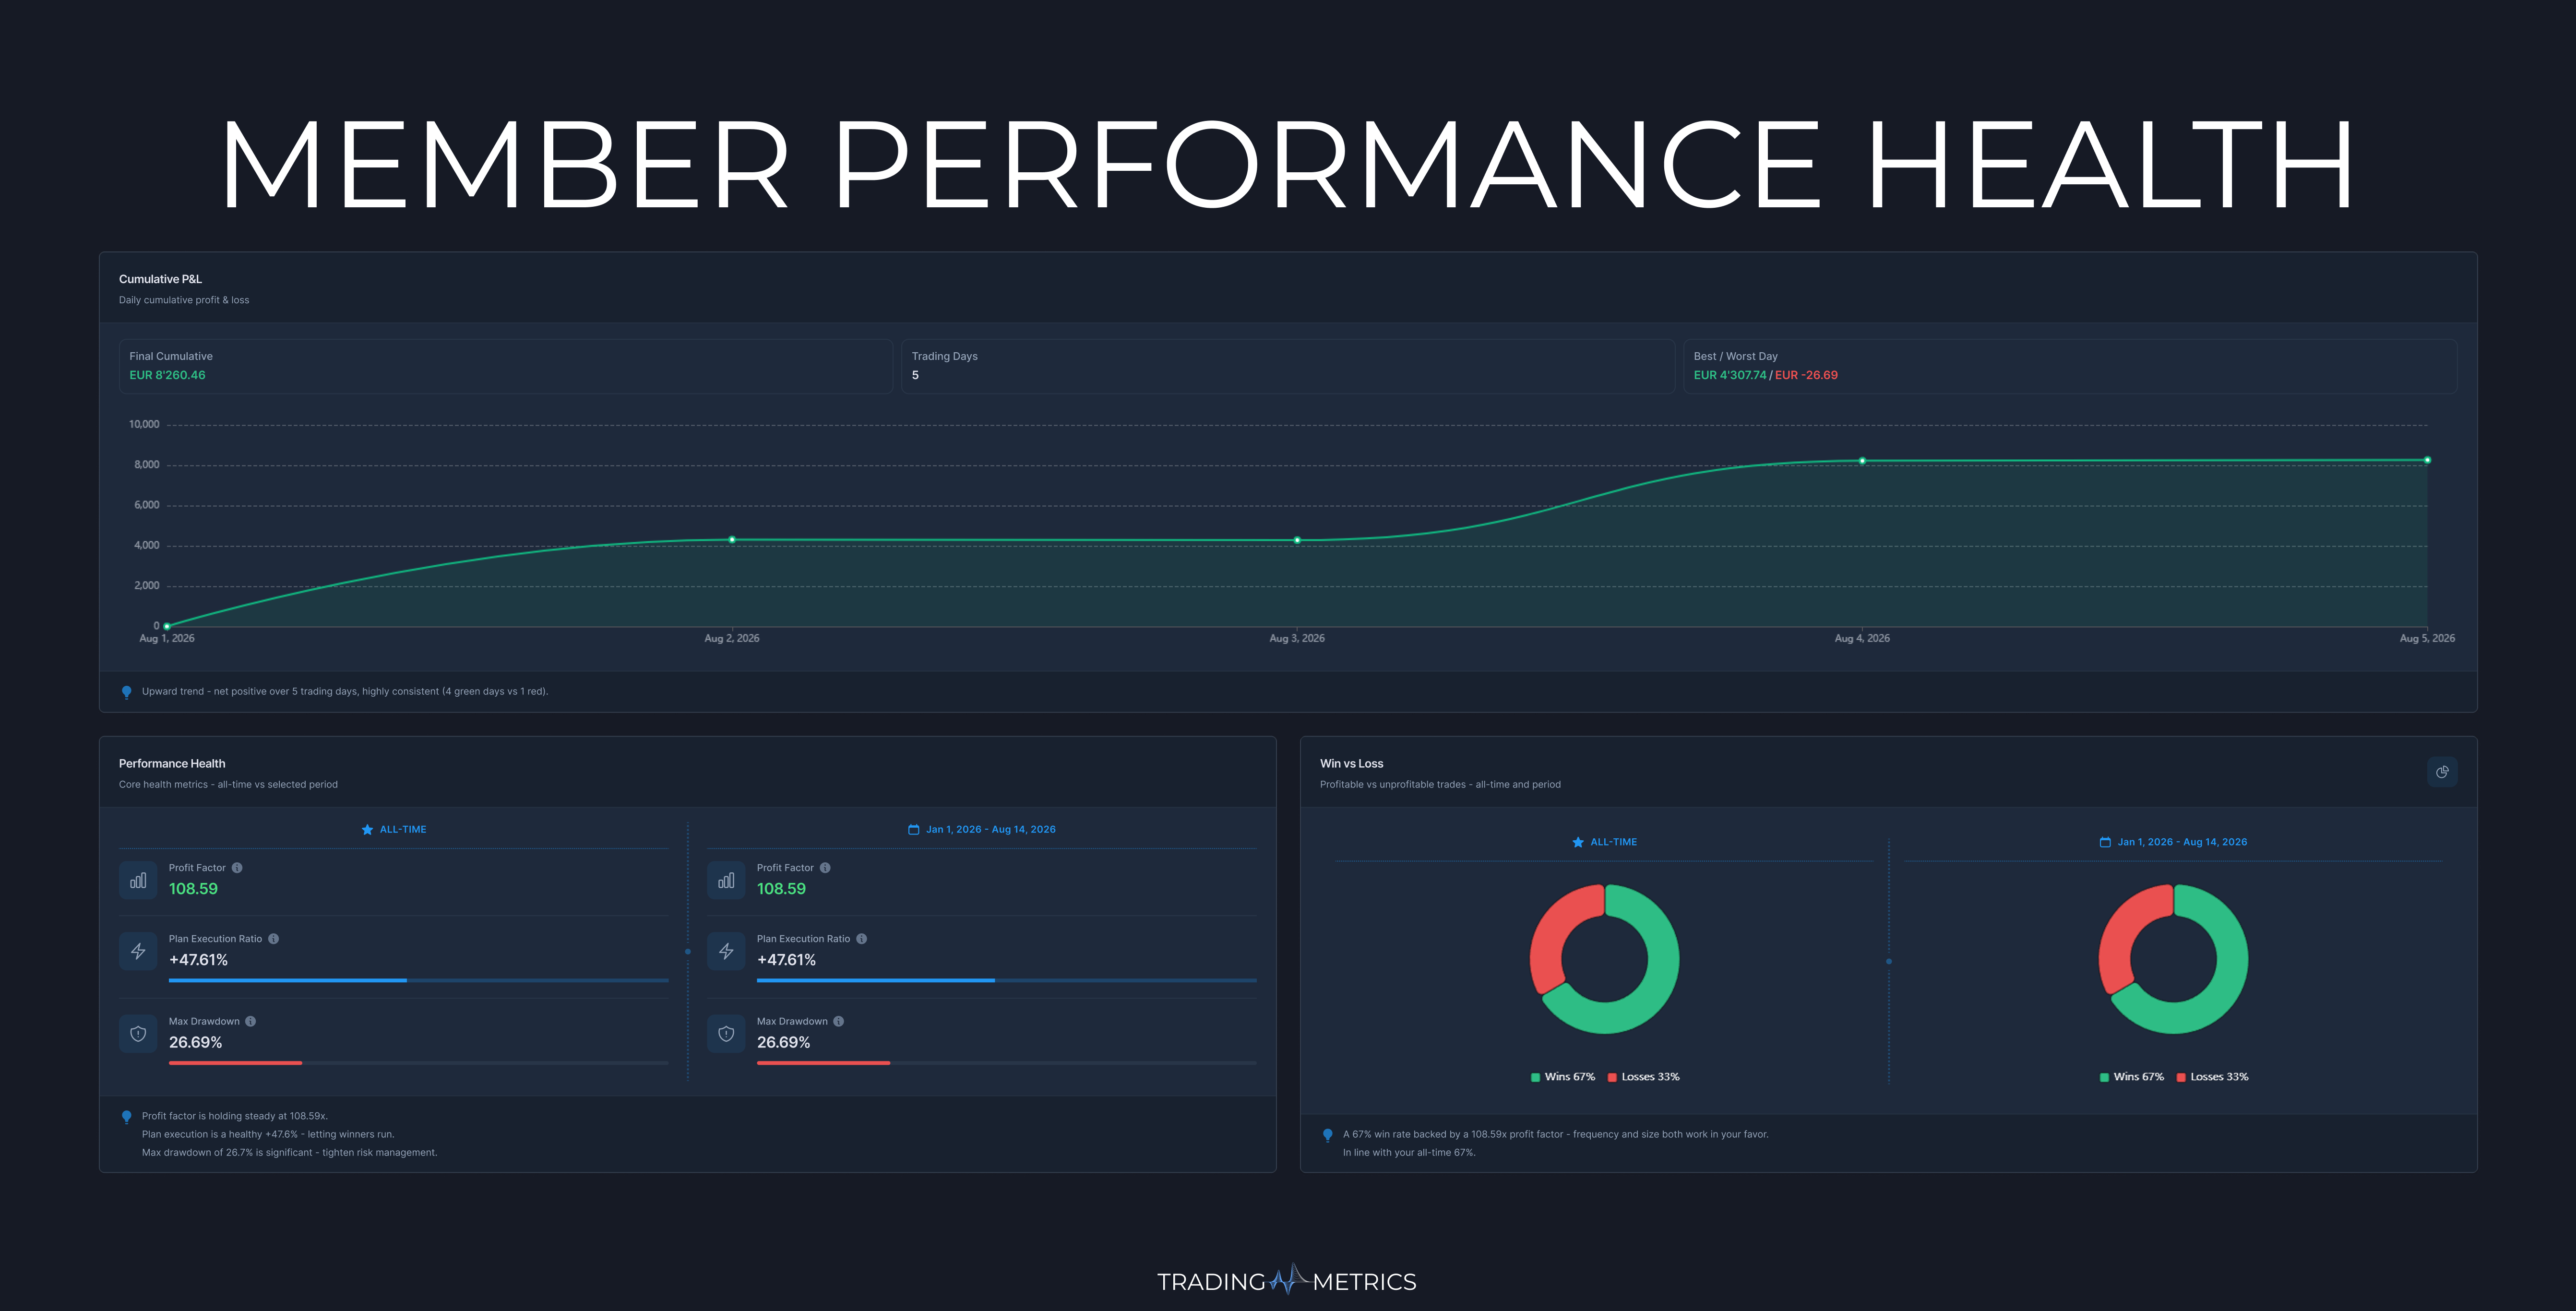Click the all-time Max Drawdown value 26.69%
Image resolution: width=2576 pixels, height=1311 pixels.
coord(195,1042)
